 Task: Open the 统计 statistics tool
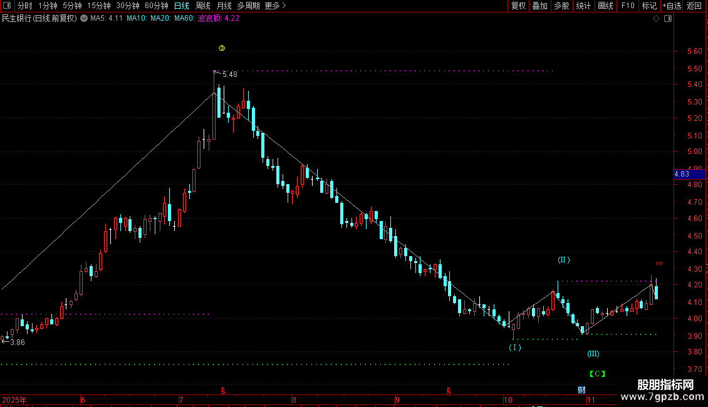(583, 6)
